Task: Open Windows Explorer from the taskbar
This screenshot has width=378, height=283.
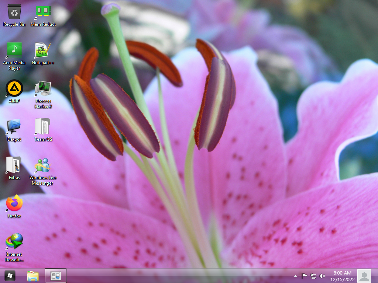Action: coord(33,276)
